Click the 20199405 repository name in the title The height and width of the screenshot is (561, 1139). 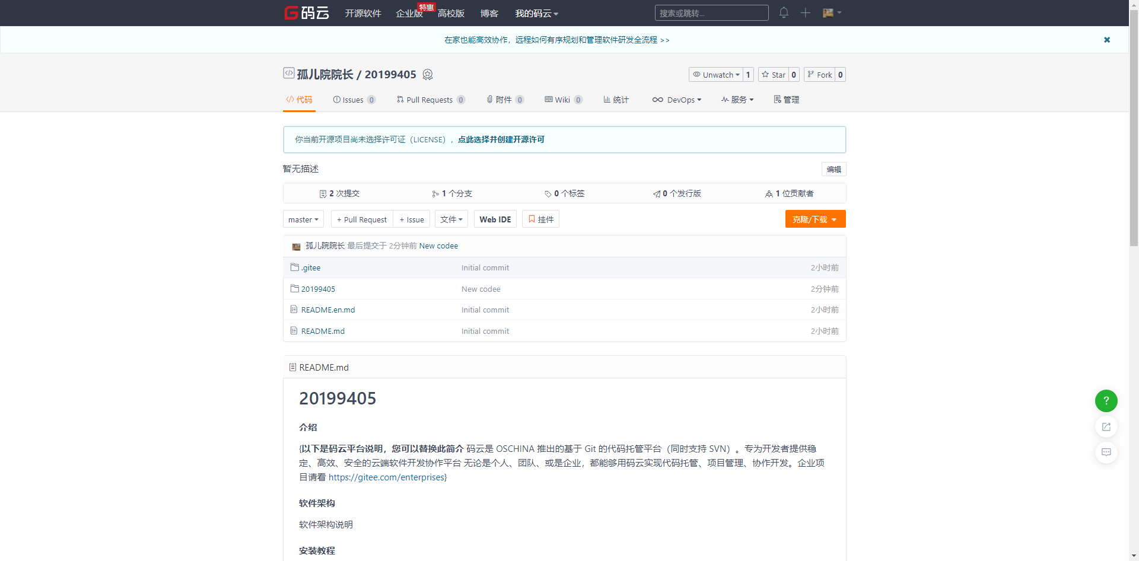390,74
